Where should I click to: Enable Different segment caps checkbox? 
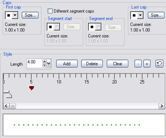click(x=50, y=11)
